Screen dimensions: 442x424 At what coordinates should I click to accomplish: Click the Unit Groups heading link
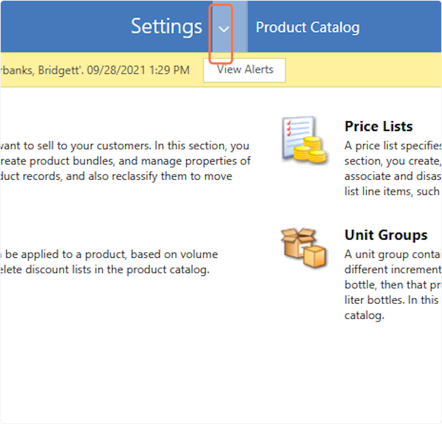click(x=386, y=235)
